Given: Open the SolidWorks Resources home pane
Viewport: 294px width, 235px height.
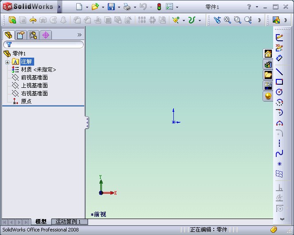Looking at the screenshot, I should click(268, 54).
